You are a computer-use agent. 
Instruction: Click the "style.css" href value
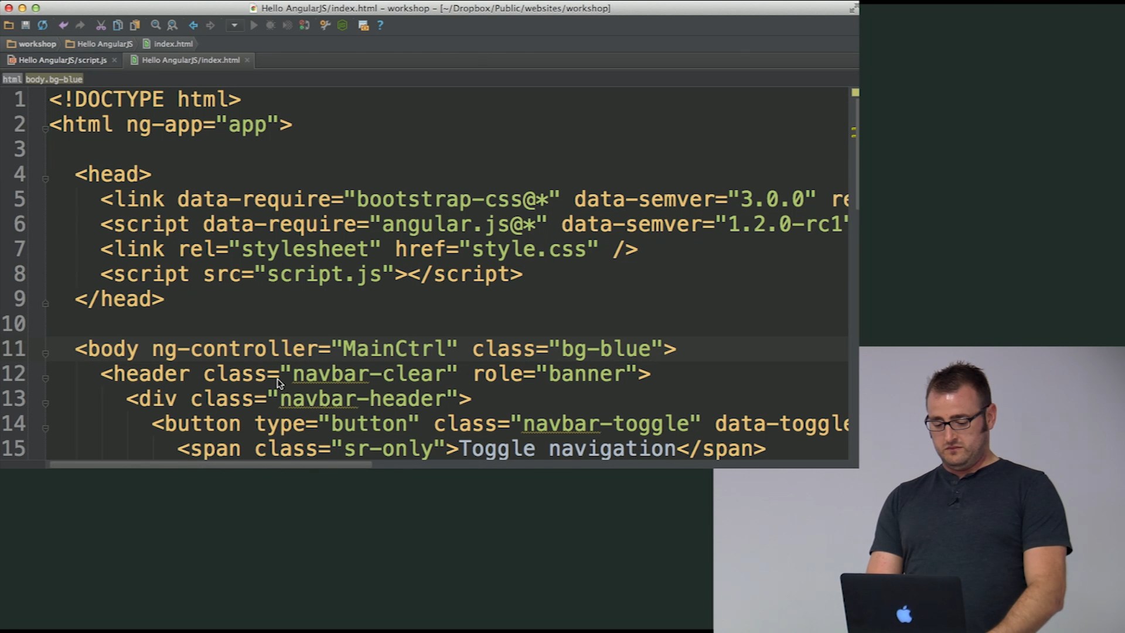coord(529,250)
